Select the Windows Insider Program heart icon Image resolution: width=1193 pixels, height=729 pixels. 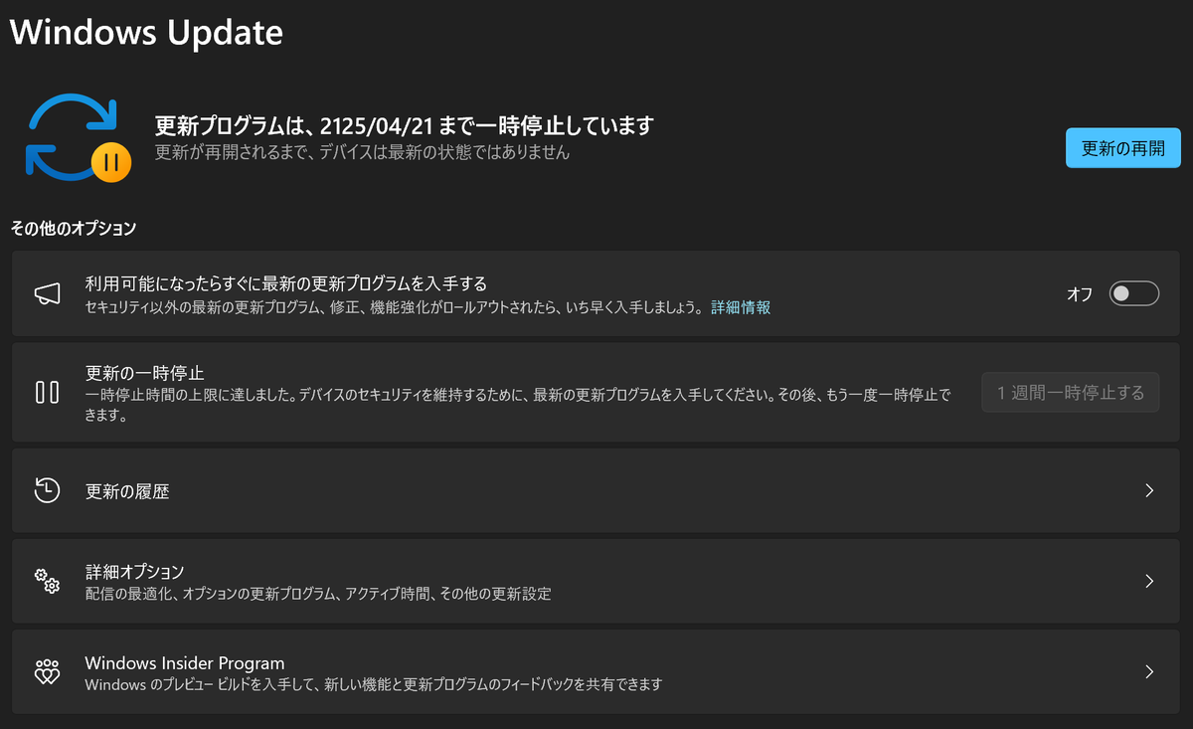(x=47, y=672)
